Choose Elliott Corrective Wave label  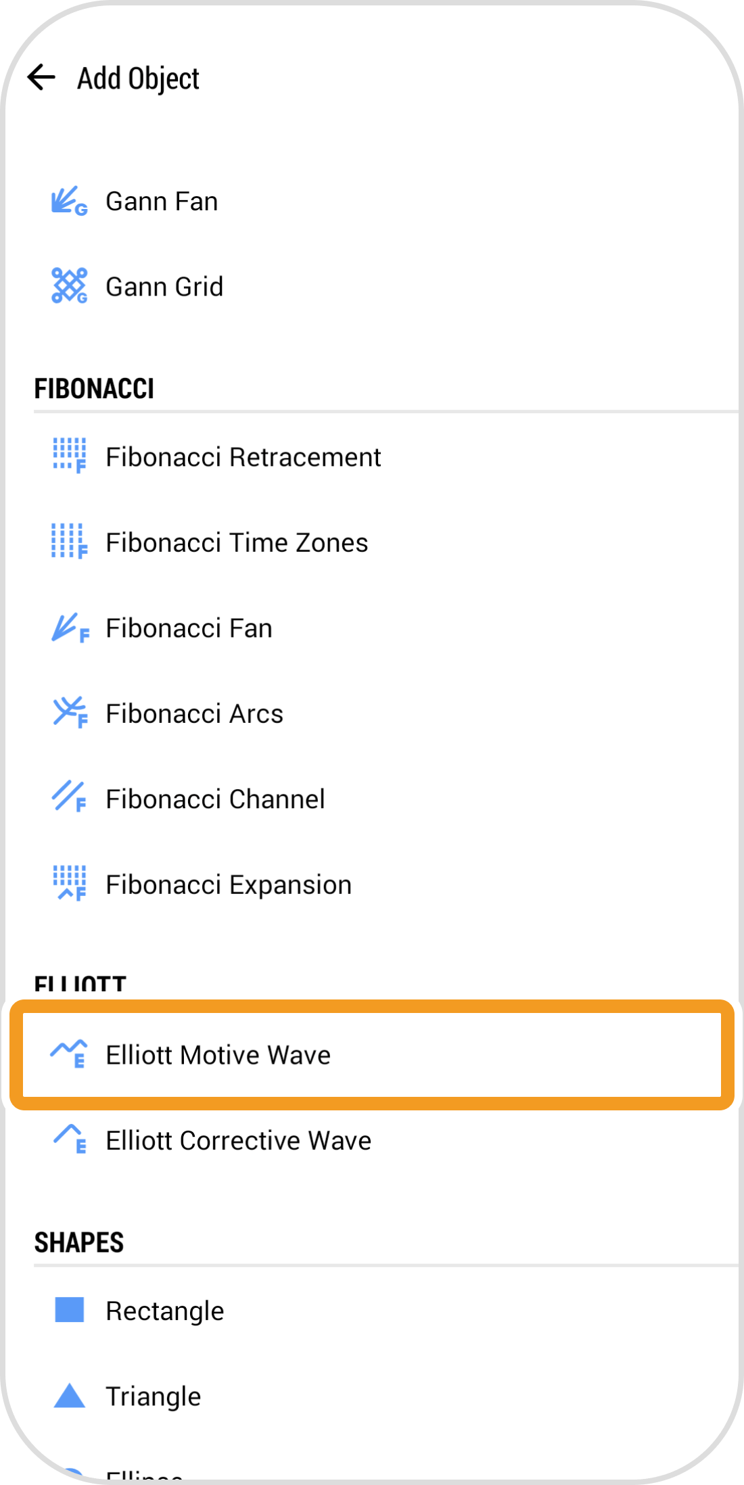[238, 1141]
